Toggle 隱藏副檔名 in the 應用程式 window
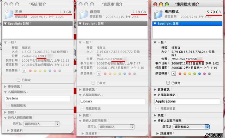 pos(157,108)
